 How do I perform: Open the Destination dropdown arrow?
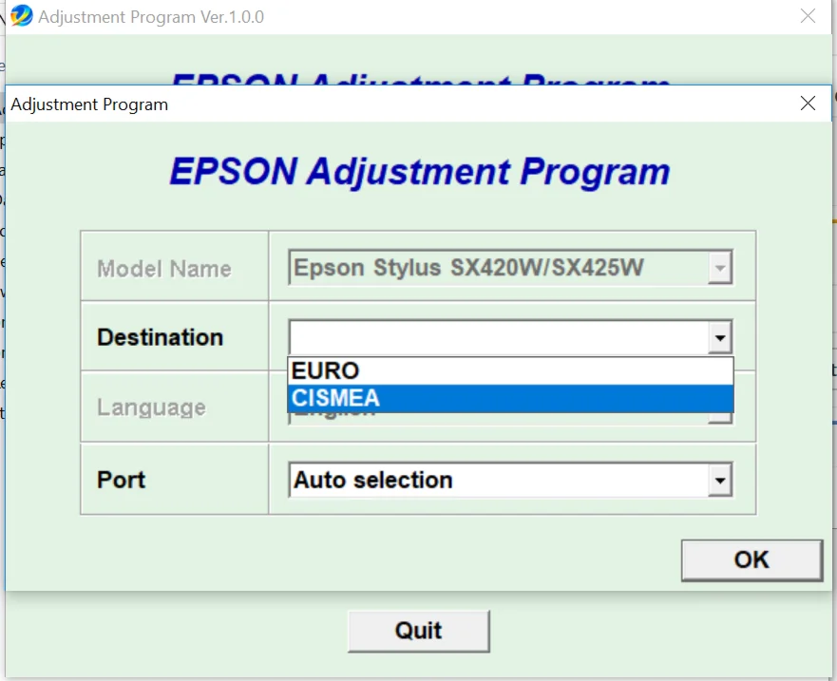(x=719, y=337)
